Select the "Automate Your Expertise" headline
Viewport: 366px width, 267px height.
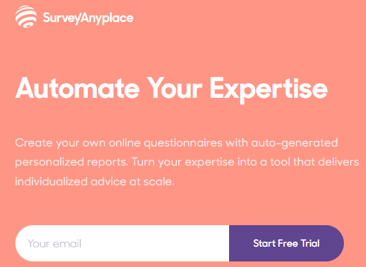pyautogui.click(x=171, y=90)
